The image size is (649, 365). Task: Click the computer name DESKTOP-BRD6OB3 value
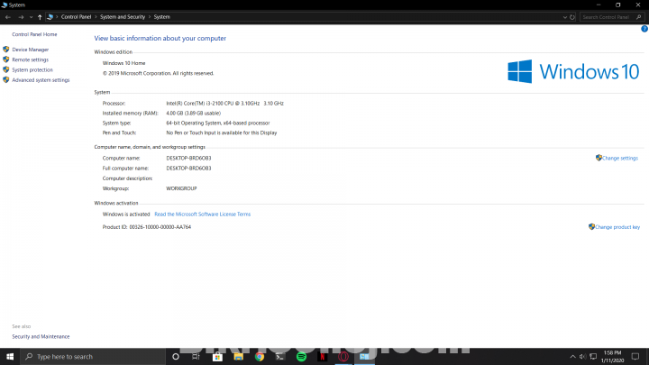click(x=188, y=158)
